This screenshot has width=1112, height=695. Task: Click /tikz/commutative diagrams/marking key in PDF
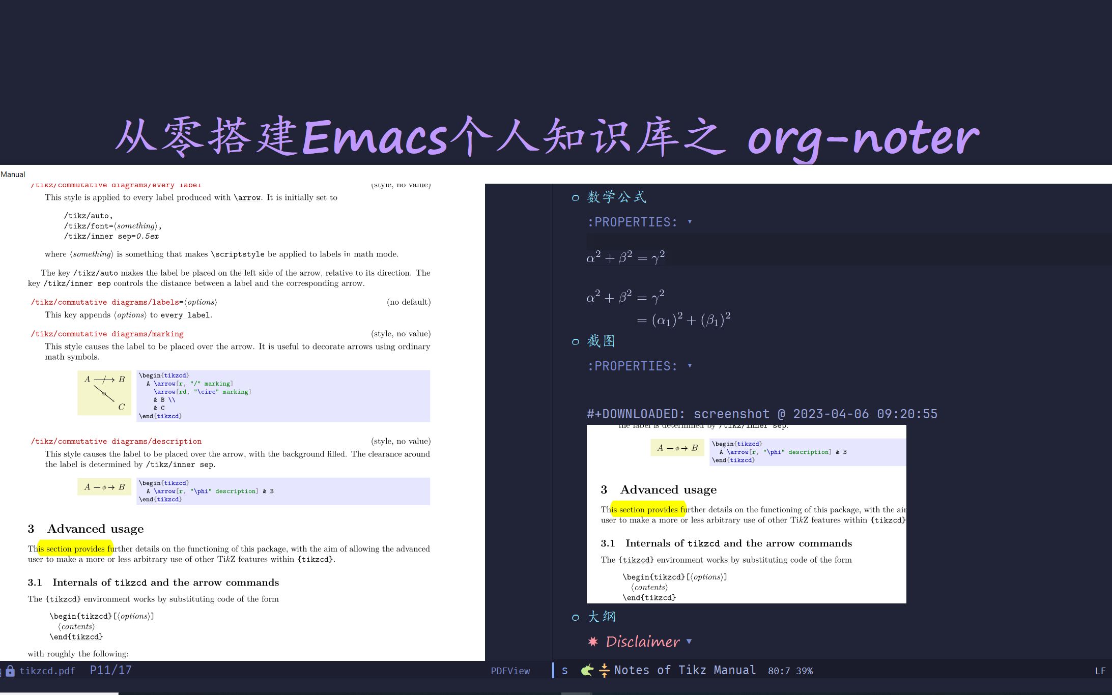tap(107, 334)
